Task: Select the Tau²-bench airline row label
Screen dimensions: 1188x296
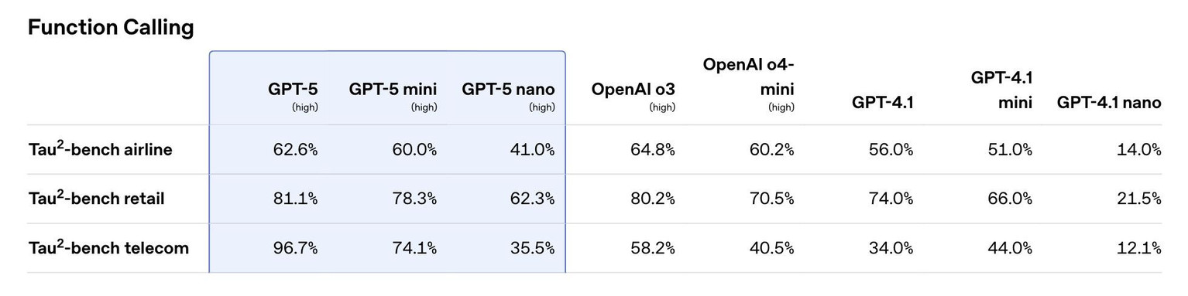Action: click(100, 148)
